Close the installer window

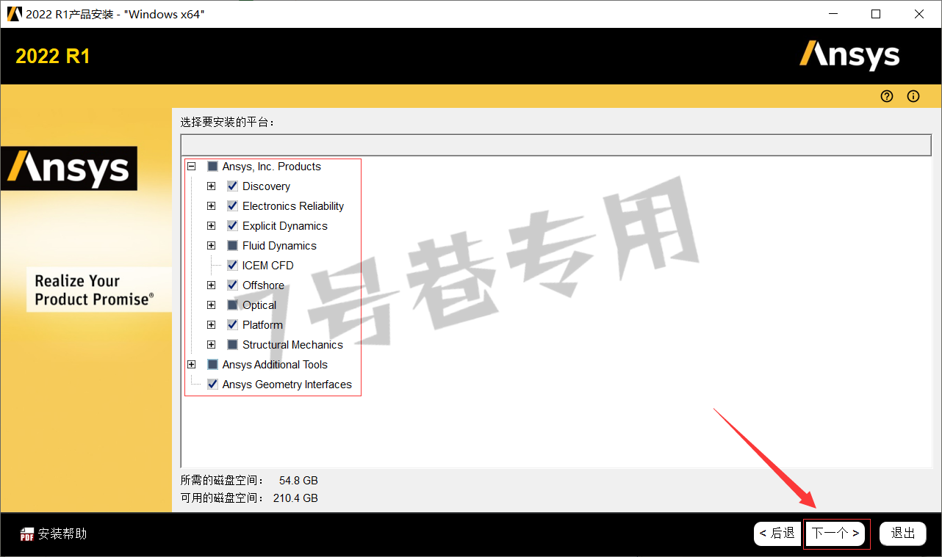click(919, 14)
